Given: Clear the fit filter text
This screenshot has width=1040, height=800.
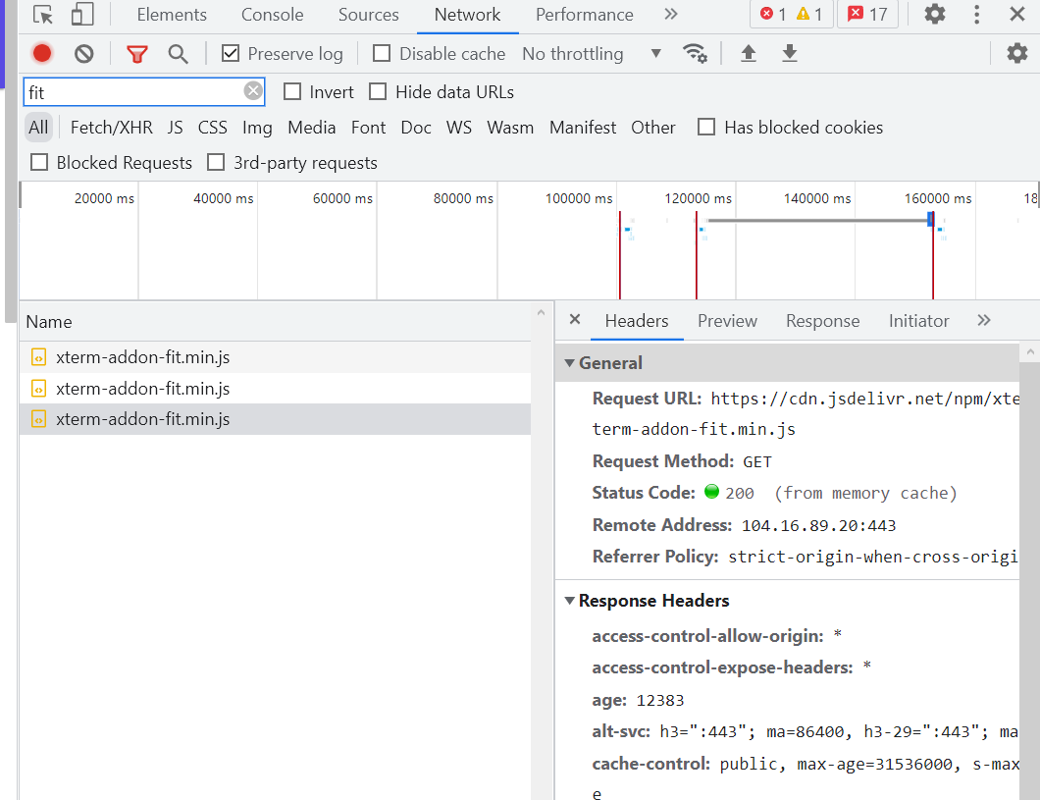Looking at the screenshot, I should coord(253,91).
